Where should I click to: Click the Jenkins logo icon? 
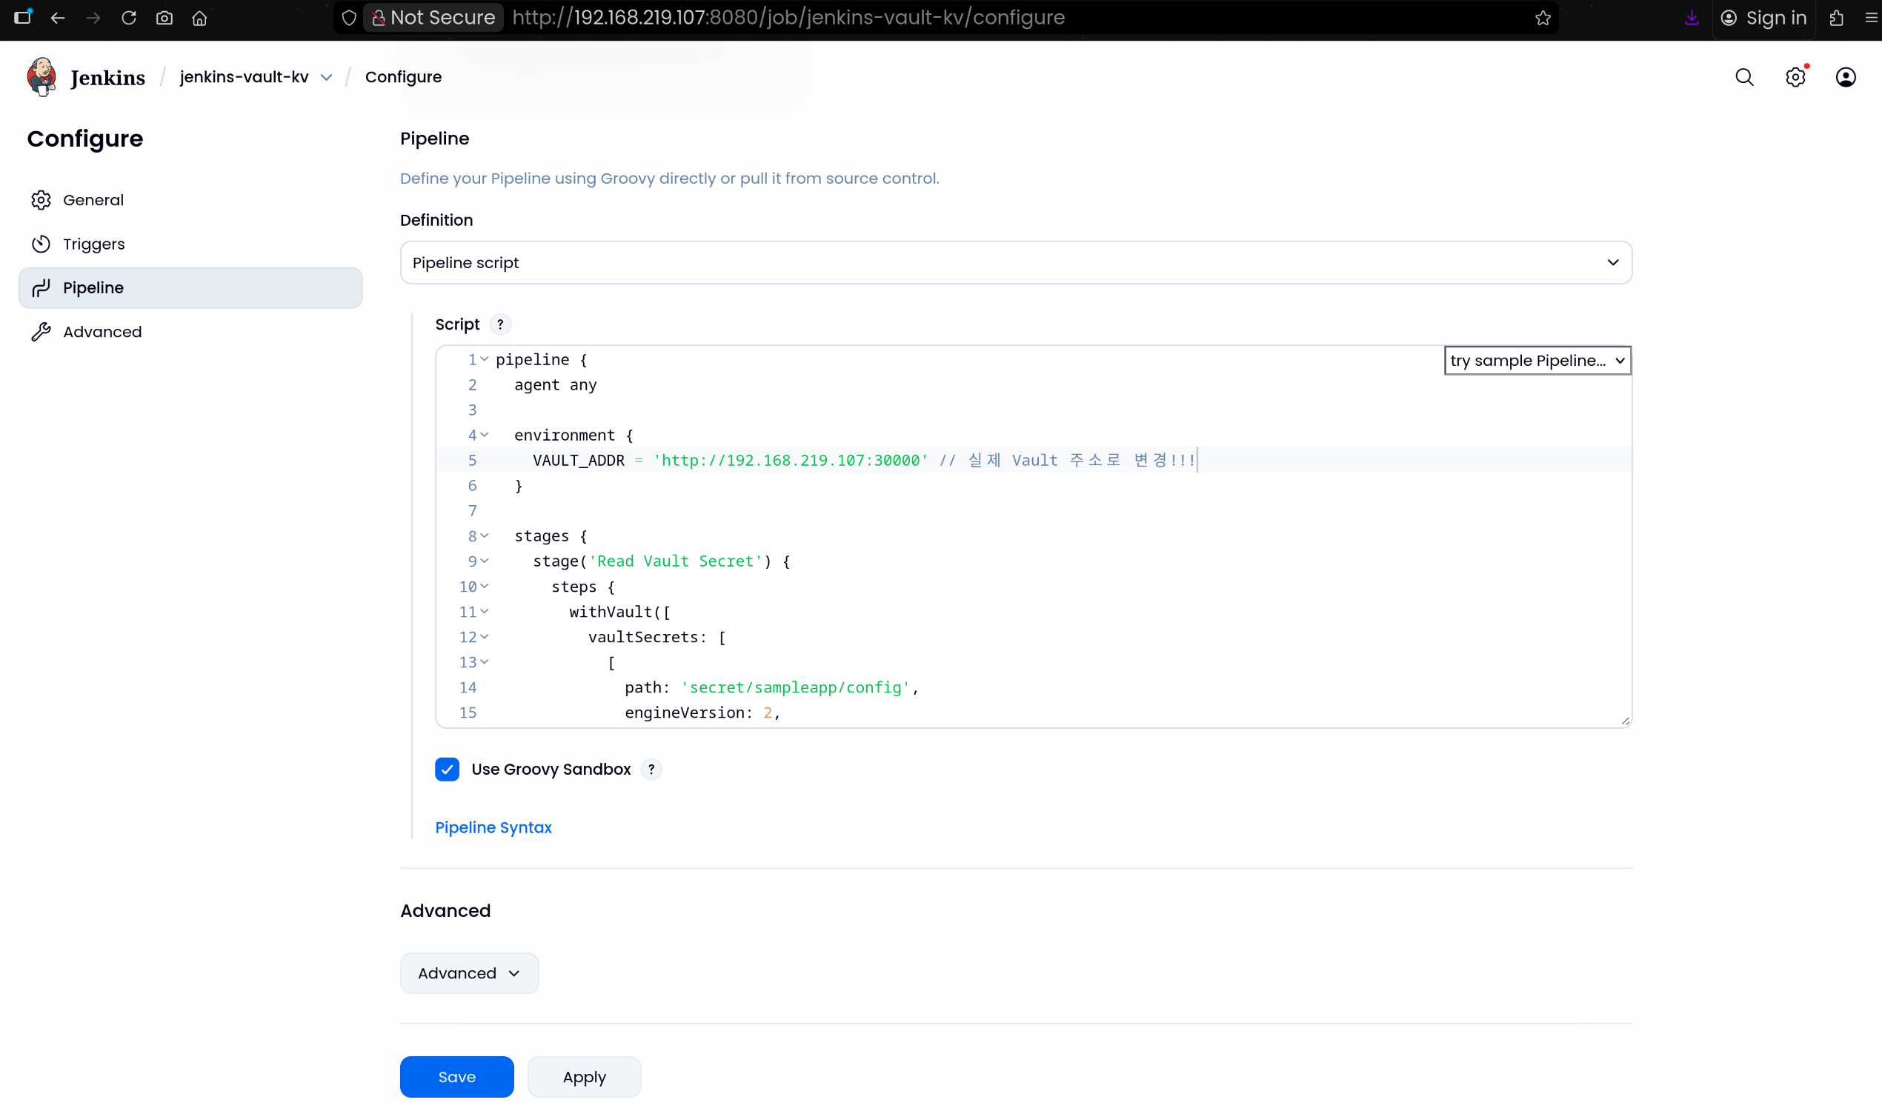click(x=41, y=76)
